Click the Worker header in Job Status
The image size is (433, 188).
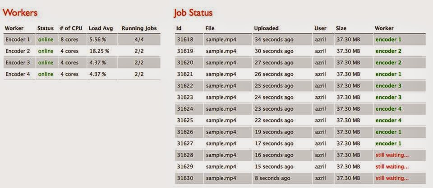click(x=384, y=28)
